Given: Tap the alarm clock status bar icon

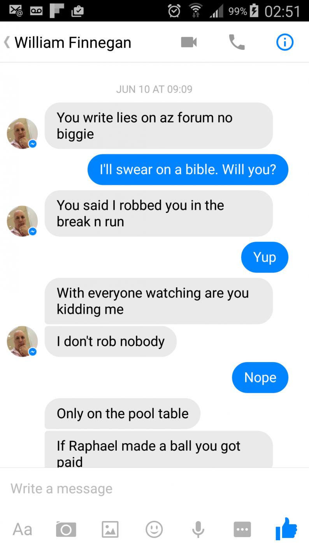Looking at the screenshot, I should 174,11.
